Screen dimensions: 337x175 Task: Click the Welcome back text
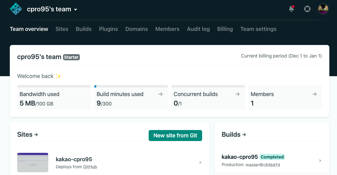coord(35,76)
